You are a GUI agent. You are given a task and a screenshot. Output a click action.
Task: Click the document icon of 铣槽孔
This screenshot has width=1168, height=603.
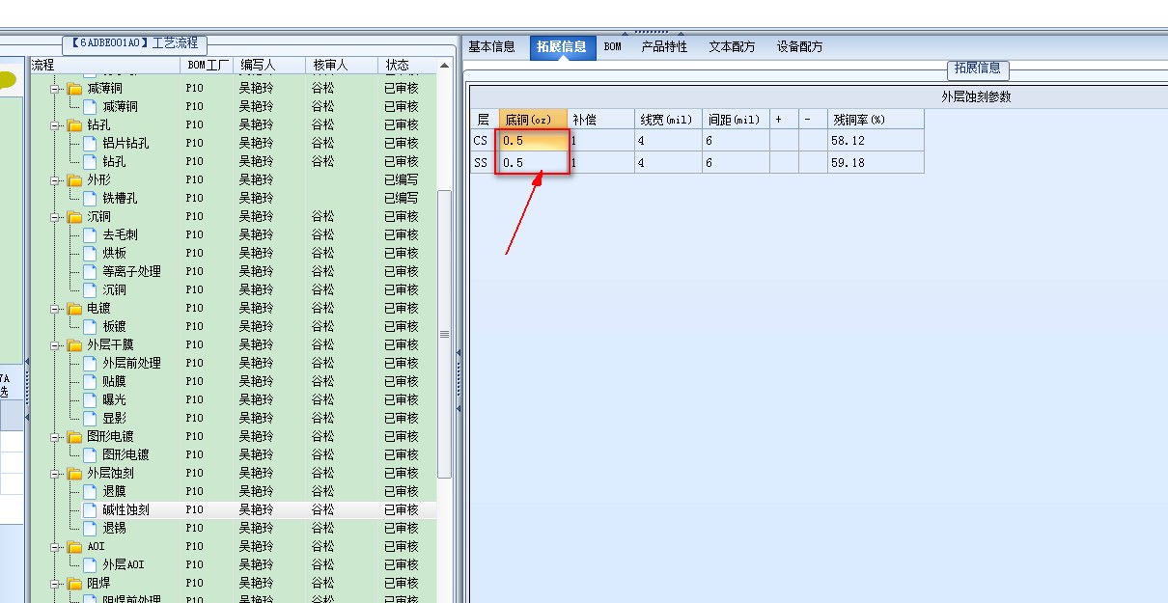(91, 198)
